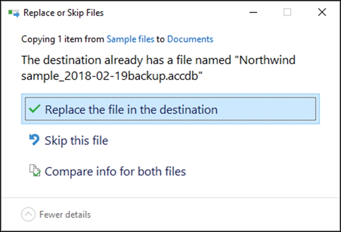Click the green checkmark Replace icon
The height and width of the screenshot is (232, 341).
coord(34,109)
